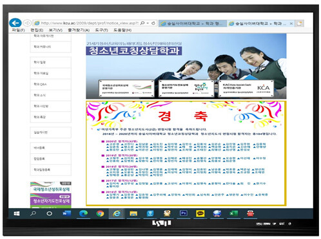This screenshot has width=321, height=239.
Task: Close the active 숭실사이버대학교 tab
Action: coord(291,23)
